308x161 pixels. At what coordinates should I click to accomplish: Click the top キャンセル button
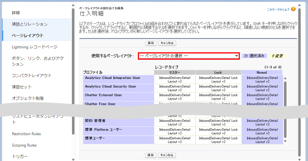167,43
